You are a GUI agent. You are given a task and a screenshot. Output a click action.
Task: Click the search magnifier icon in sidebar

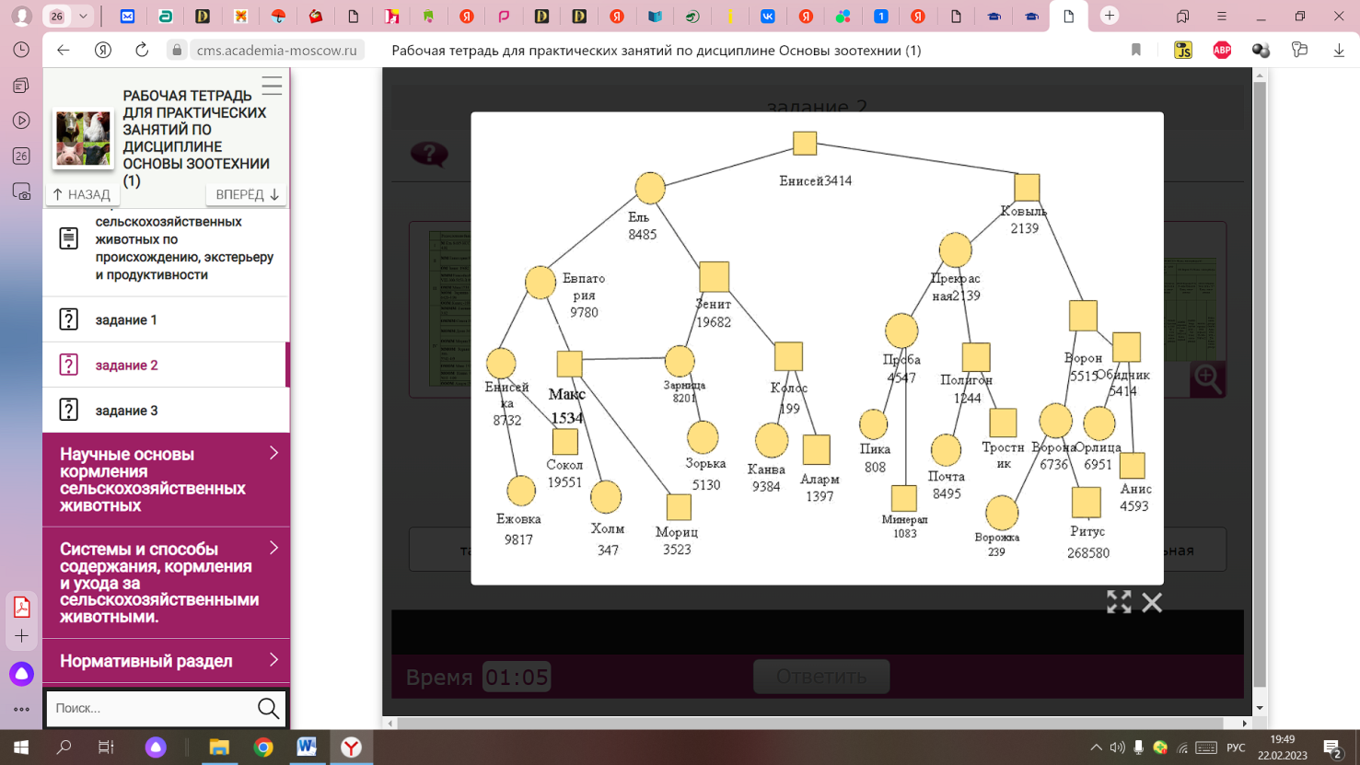point(268,708)
